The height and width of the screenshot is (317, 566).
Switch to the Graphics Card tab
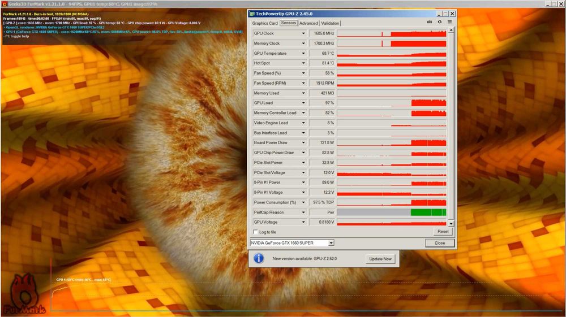click(265, 23)
